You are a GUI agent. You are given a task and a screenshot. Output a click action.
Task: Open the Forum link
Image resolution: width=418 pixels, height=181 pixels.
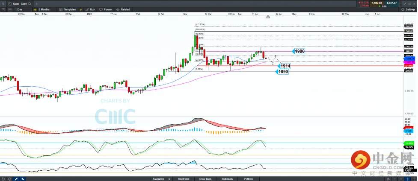[x=106, y=9]
